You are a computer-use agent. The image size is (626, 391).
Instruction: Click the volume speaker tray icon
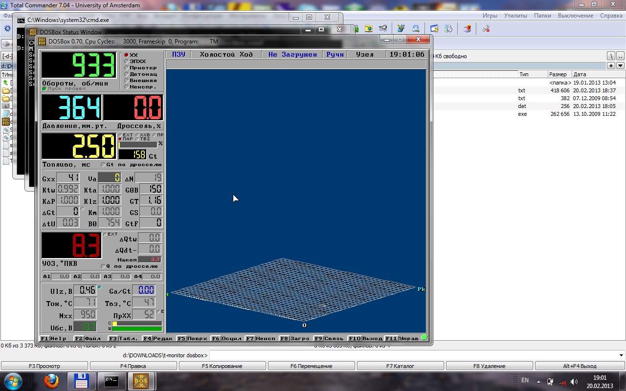(574, 382)
